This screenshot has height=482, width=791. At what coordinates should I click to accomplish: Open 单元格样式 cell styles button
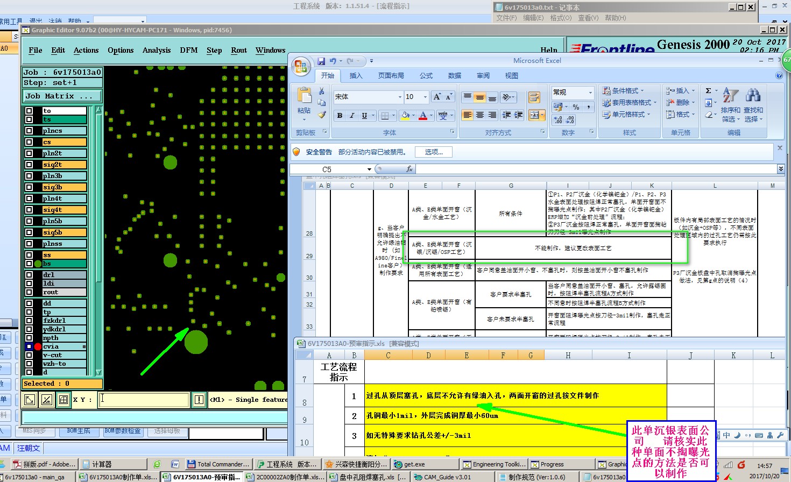[x=626, y=115]
